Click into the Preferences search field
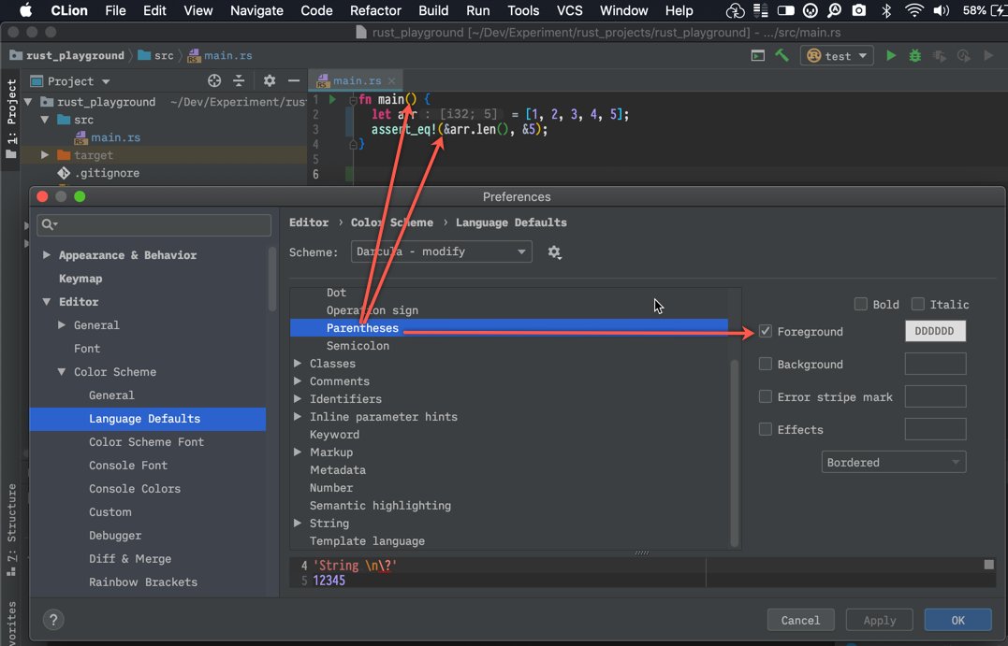The image size is (1008, 646). pos(154,224)
